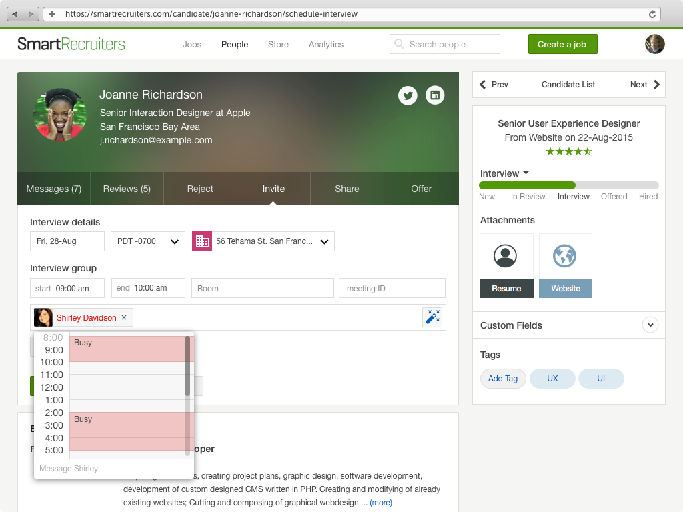This screenshot has width=683, height=512.
Task: Expand the Custom Fields section
Action: pos(650,325)
